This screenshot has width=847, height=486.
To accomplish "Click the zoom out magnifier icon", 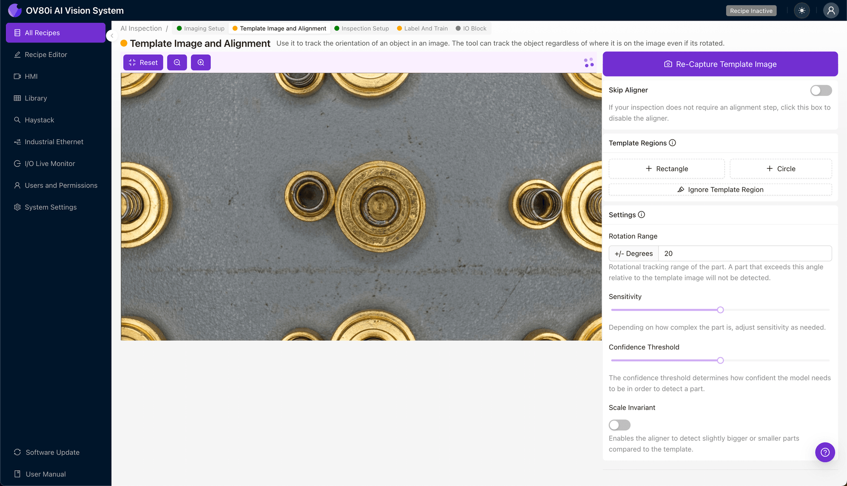I will click(177, 62).
